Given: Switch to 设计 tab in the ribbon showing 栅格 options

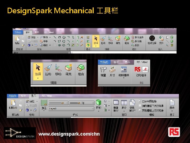Looking at the screenshot, I should point(23,96).
